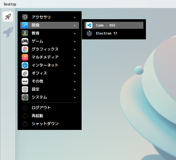Expand the ゲーム submenu arrow

75,42
